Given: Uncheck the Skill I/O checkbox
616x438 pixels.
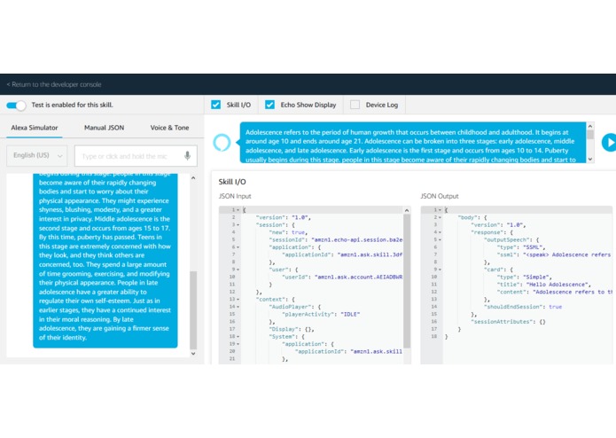Looking at the screenshot, I should click(x=215, y=105).
